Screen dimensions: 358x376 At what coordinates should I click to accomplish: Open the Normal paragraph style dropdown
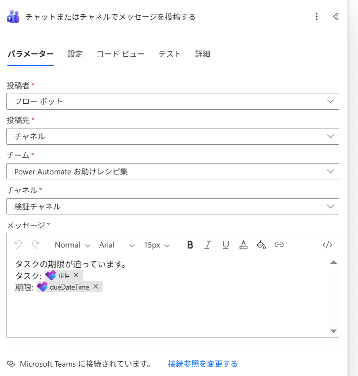click(73, 245)
